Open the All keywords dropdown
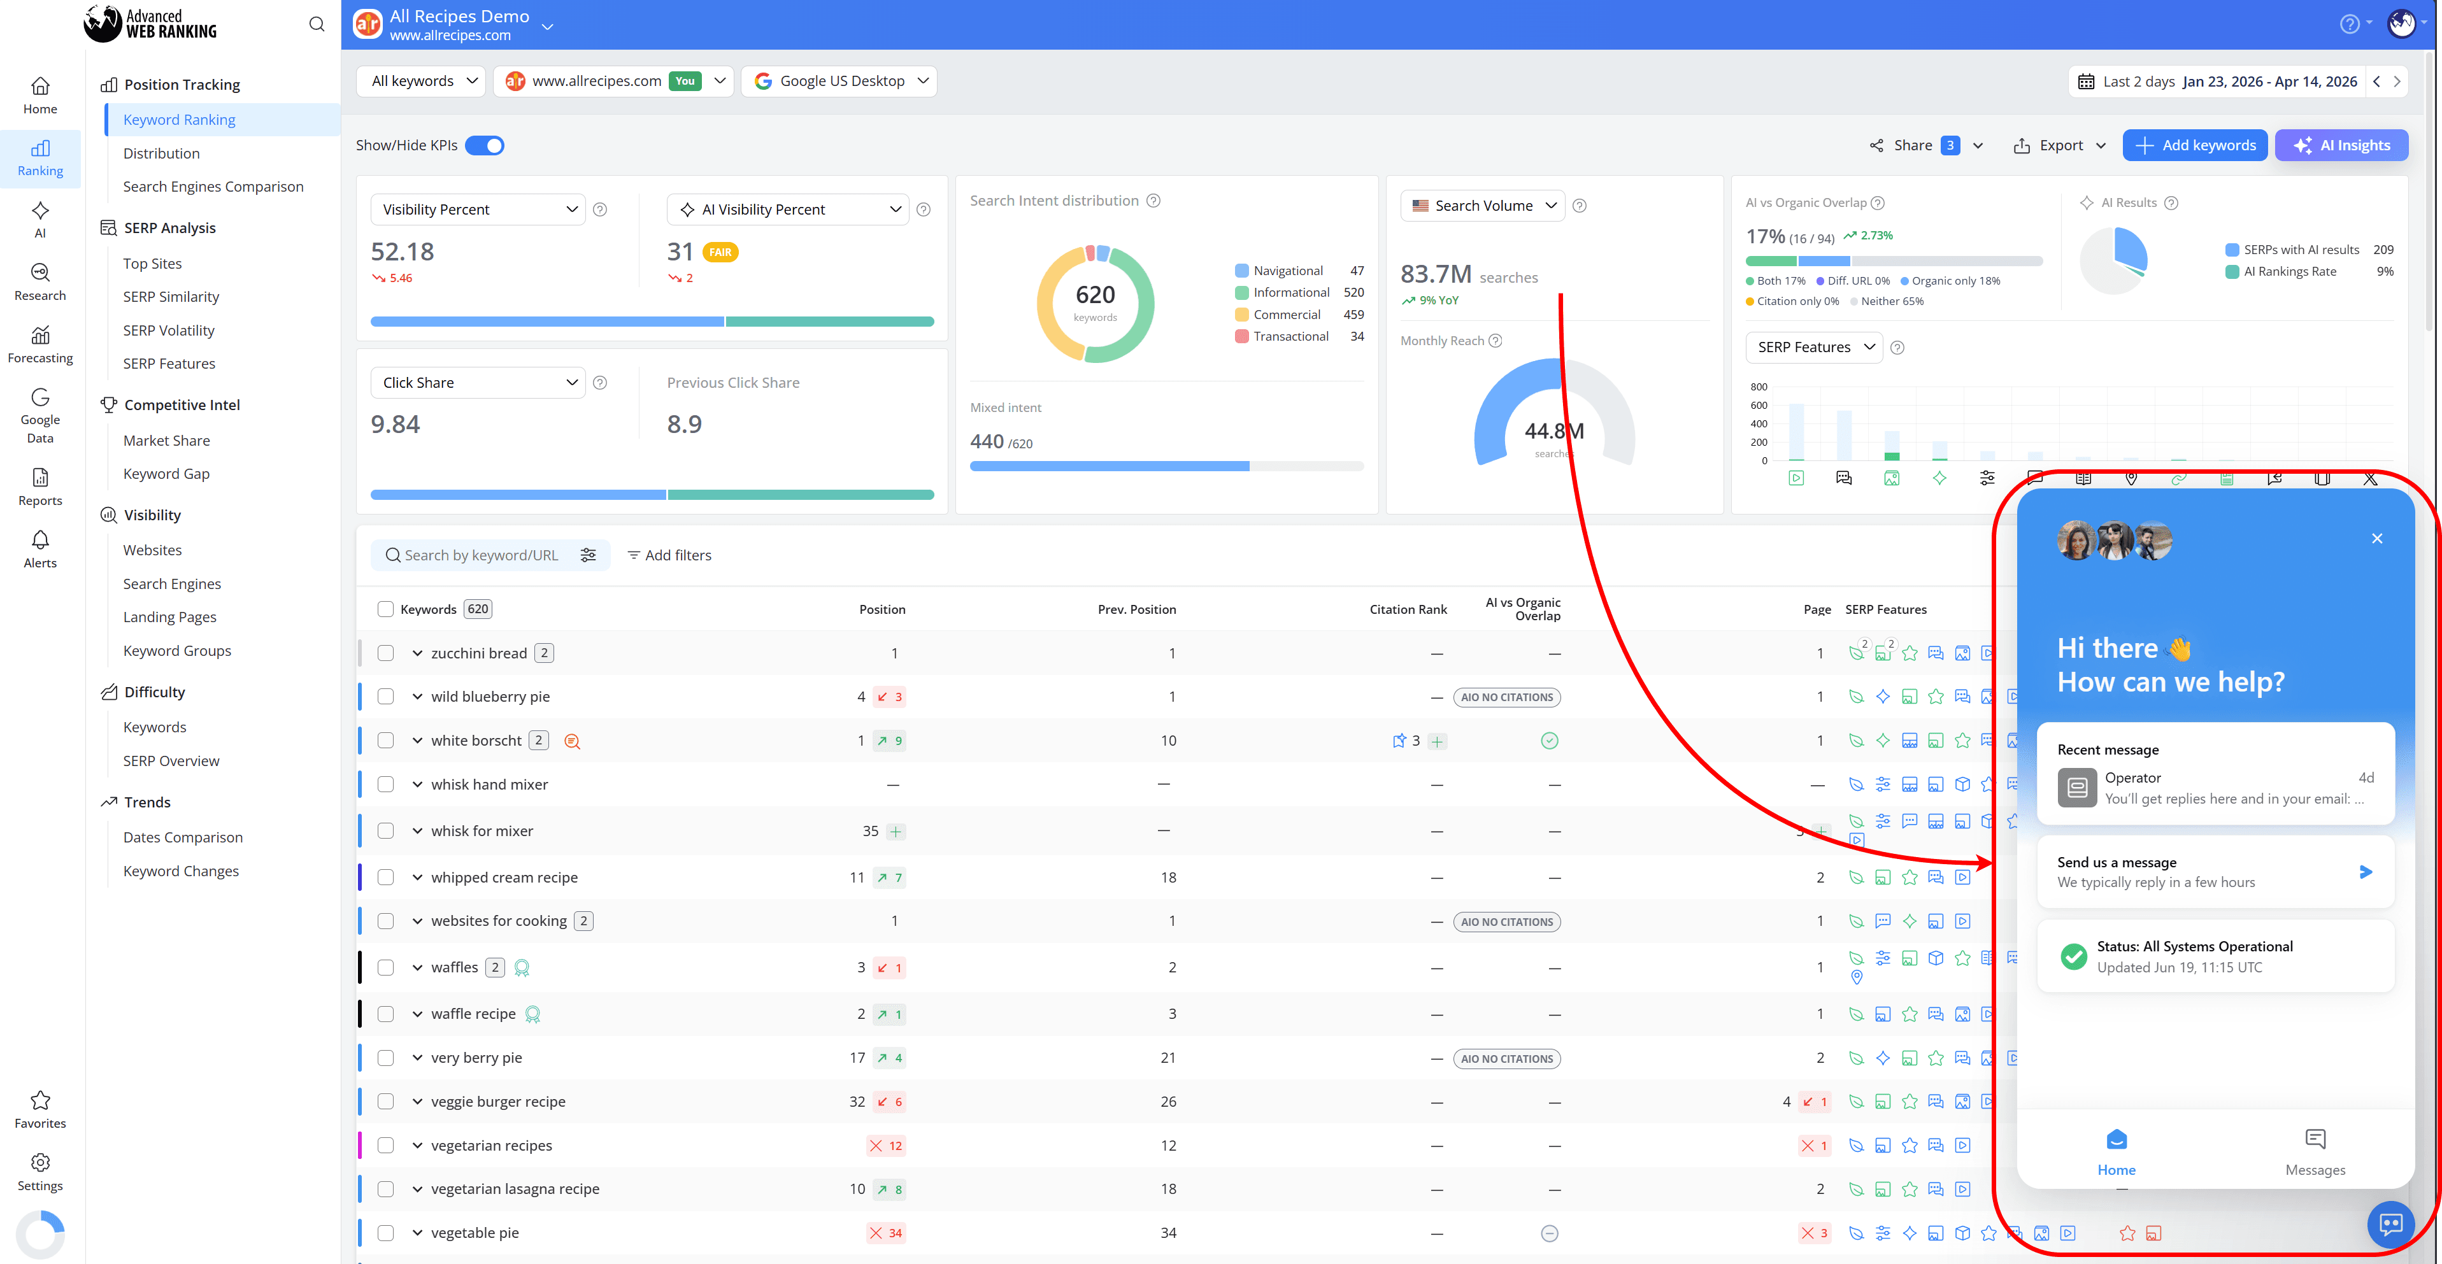This screenshot has width=2442, height=1264. pyautogui.click(x=422, y=82)
